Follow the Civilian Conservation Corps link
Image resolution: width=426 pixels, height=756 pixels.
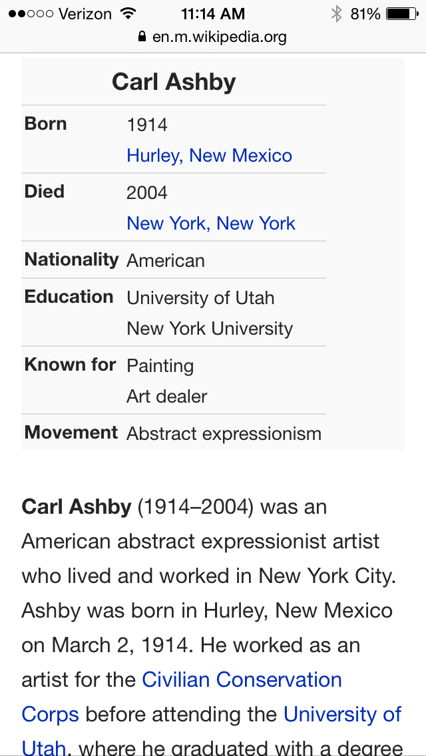pos(242,679)
